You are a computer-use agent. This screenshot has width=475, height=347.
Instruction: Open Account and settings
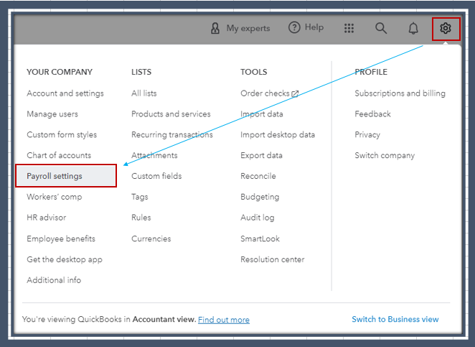click(x=65, y=93)
